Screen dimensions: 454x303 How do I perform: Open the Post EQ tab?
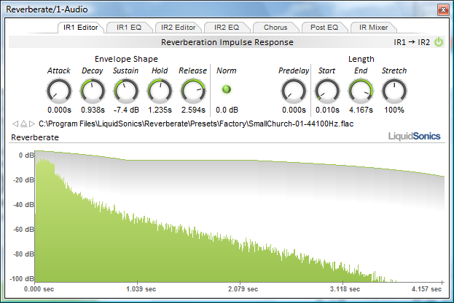(324, 28)
